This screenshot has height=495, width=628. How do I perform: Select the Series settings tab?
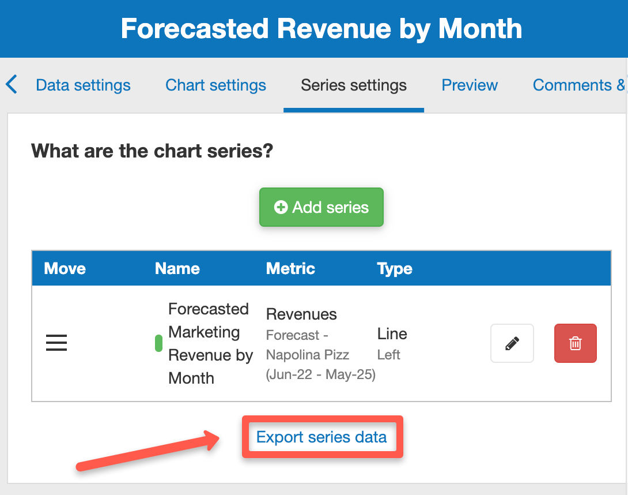pos(353,85)
